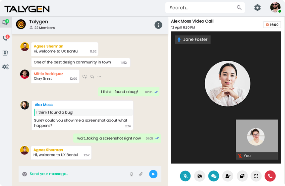Click the quoted I think I found a bug reply

(x=84, y=112)
